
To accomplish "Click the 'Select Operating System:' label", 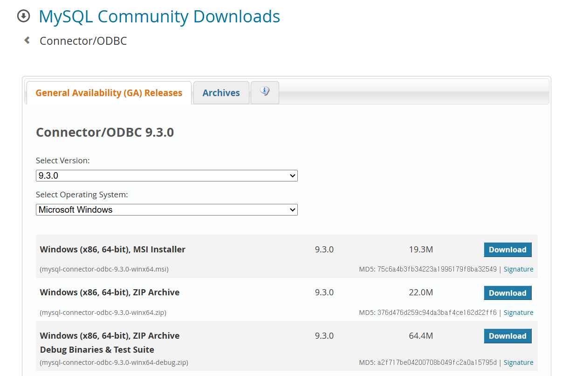I will (82, 195).
